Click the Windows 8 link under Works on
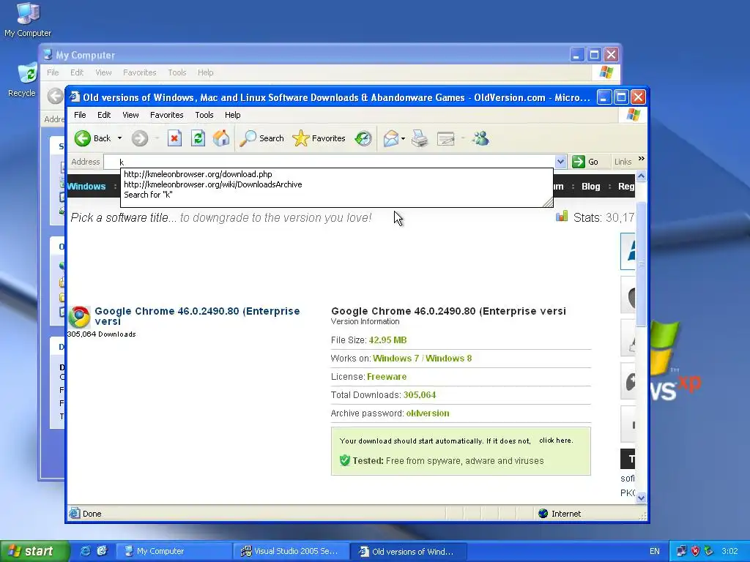 click(x=449, y=359)
